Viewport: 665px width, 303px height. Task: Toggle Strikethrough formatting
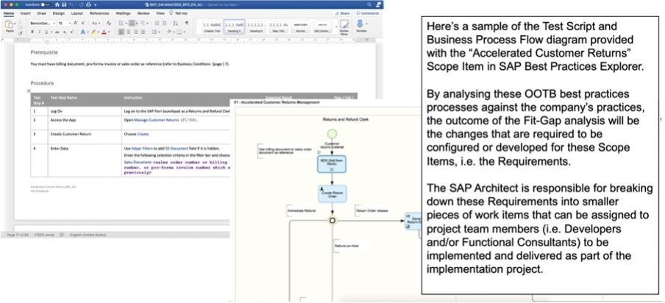(57, 32)
